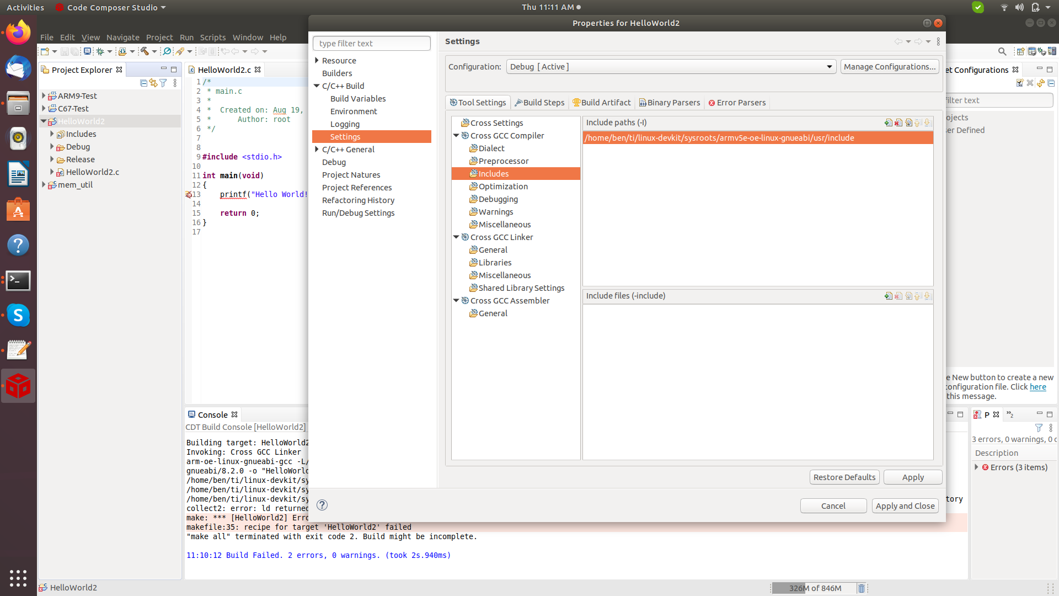Collapse the Cross GCC Compiler node
Image resolution: width=1059 pixels, height=596 pixels.
pos(456,135)
